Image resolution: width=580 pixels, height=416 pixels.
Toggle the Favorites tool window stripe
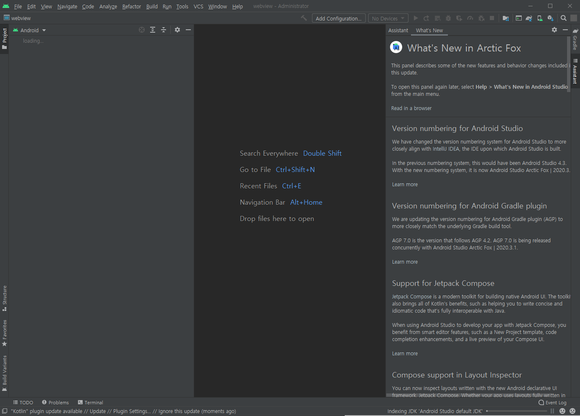click(5, 333)
